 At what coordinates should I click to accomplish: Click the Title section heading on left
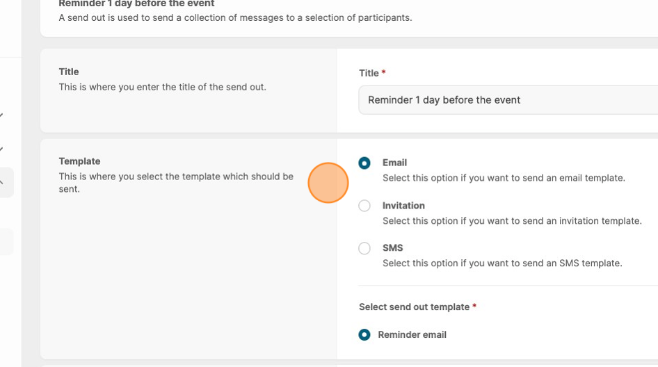69,72
